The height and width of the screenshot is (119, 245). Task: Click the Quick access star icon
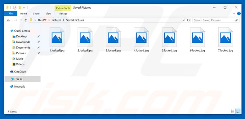[x=12, y=31]
